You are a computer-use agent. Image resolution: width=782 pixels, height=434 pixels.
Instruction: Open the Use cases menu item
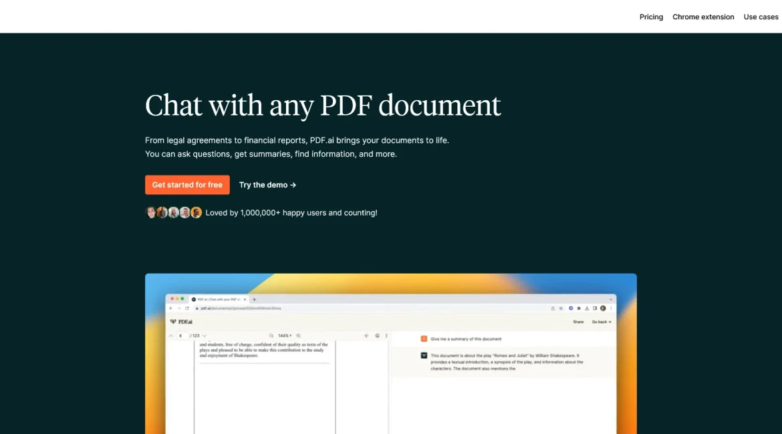coord(761,17)
